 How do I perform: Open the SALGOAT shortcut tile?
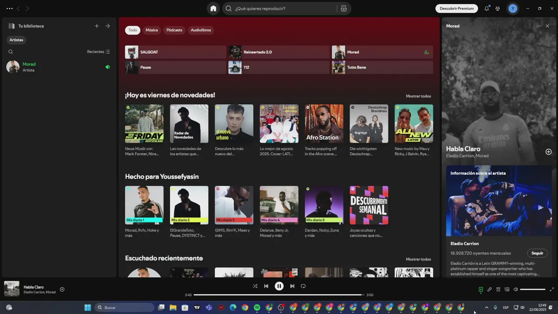pyautogui.click(x=175, y=52)
